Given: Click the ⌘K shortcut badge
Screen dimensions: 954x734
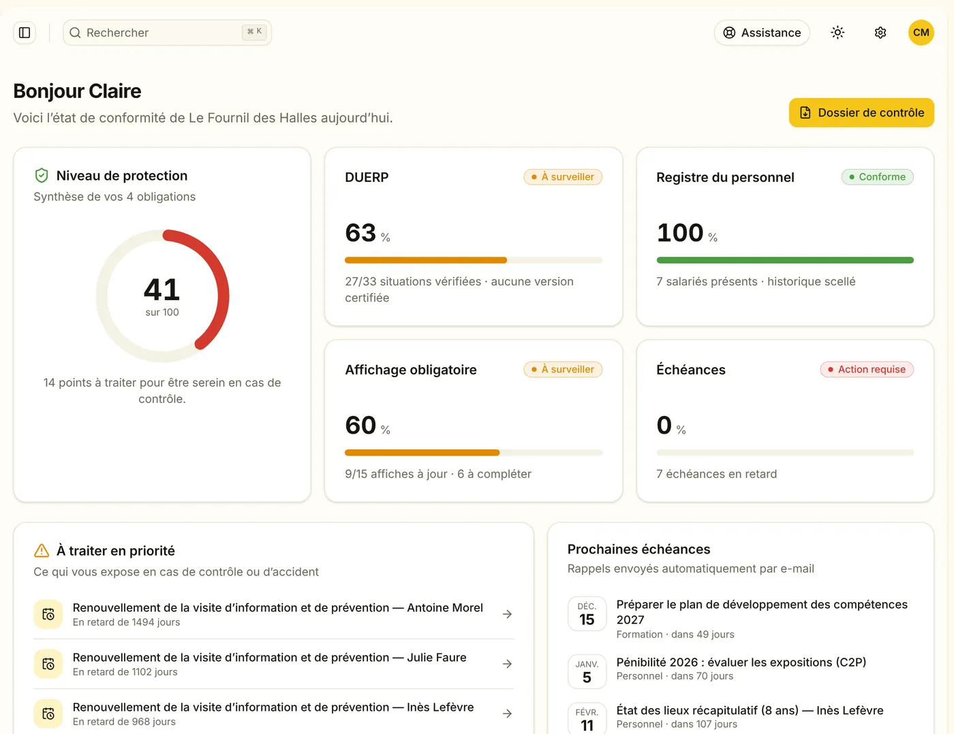Looking at the screenshot, I should click(254, 31).
